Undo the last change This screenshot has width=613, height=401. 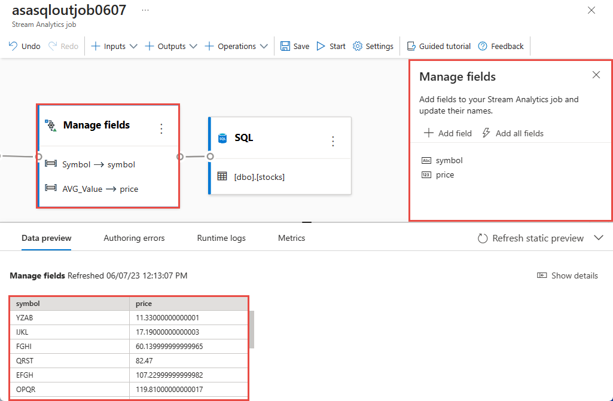[x=24, y=45]
